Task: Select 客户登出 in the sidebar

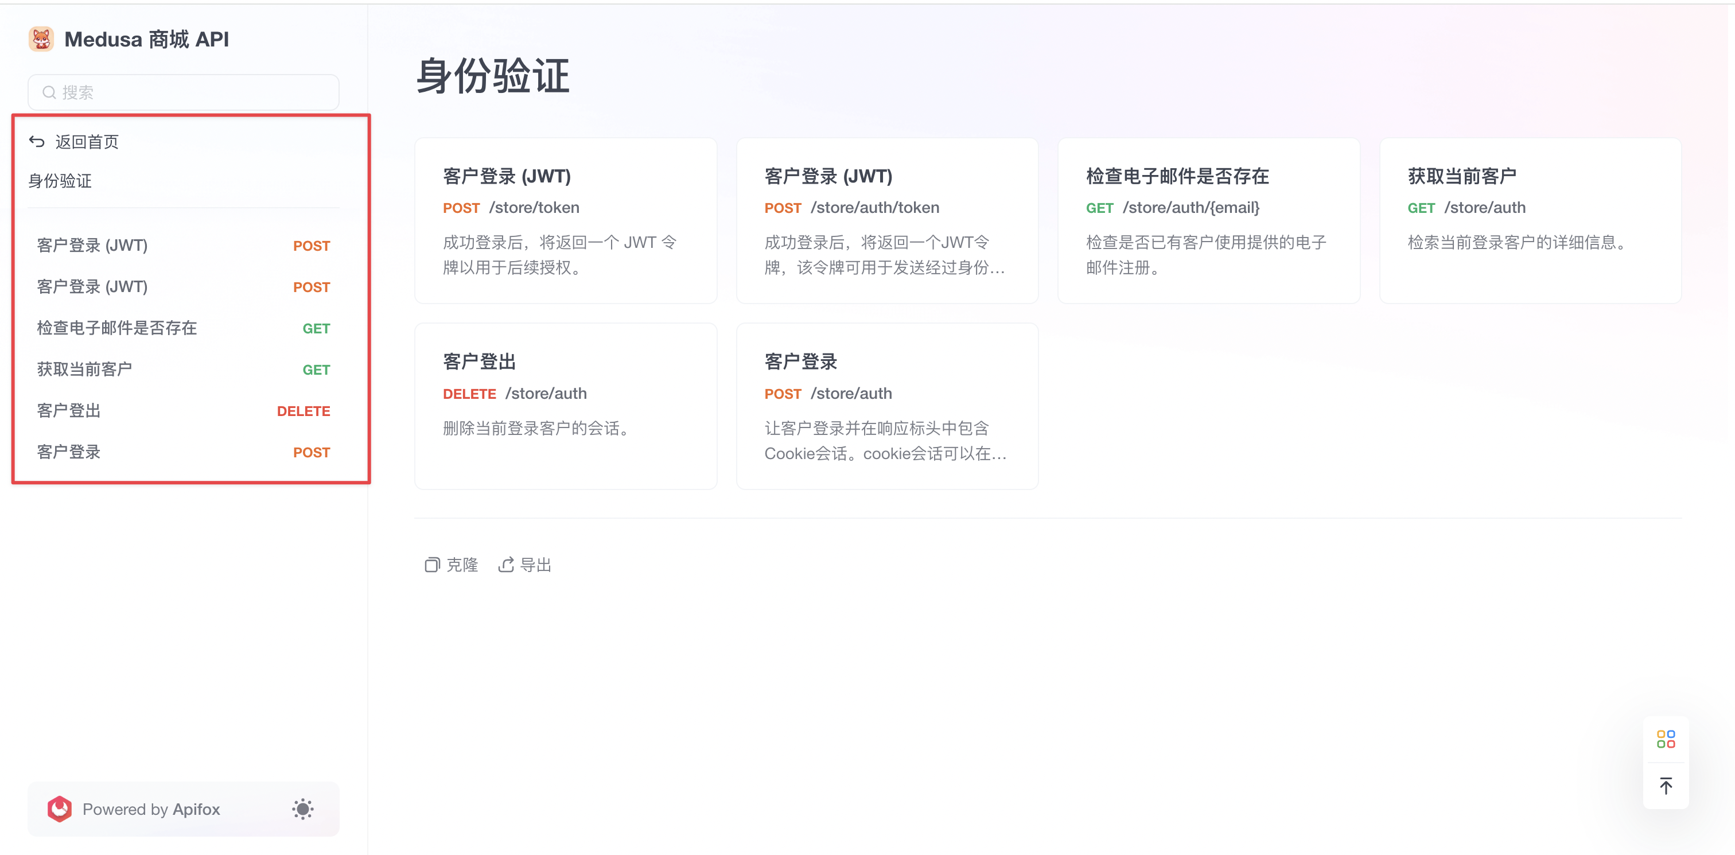Action: point(67,410)
